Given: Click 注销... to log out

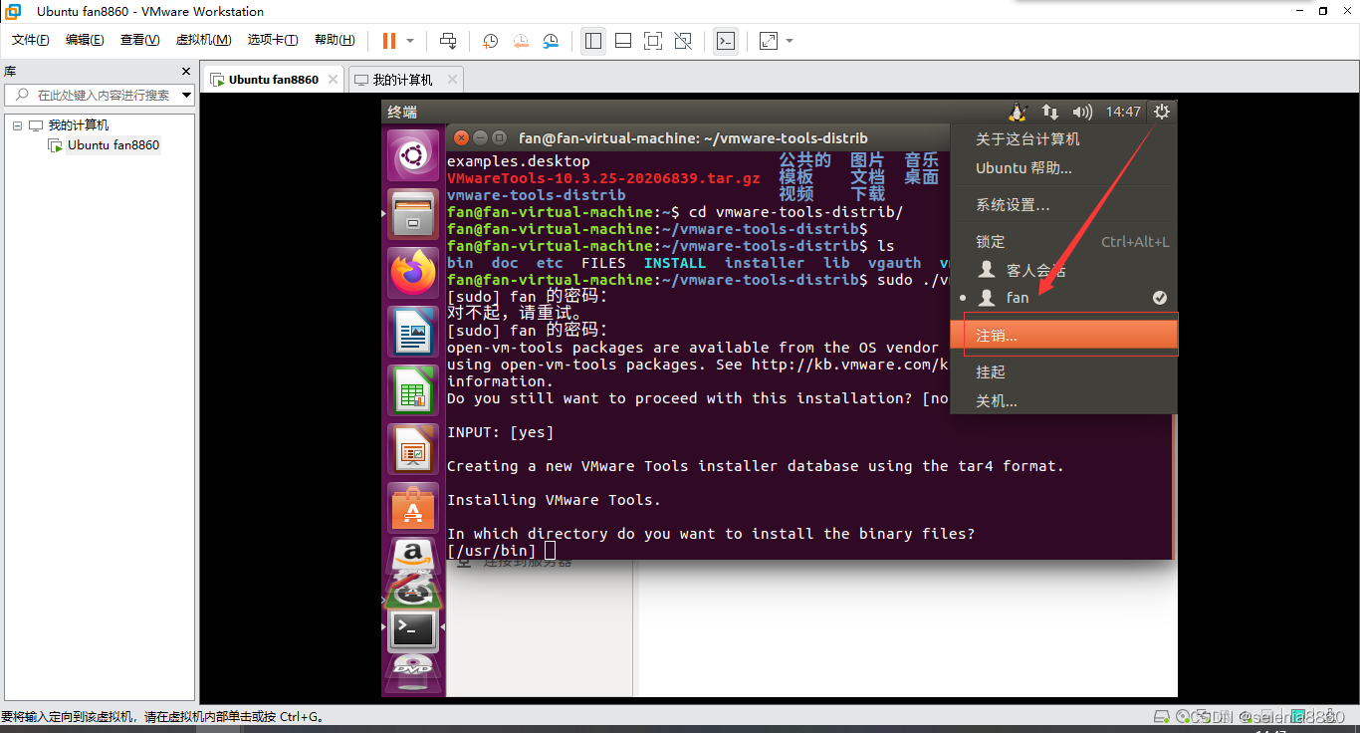Looking at the screenshot, I should (1063, 336).
